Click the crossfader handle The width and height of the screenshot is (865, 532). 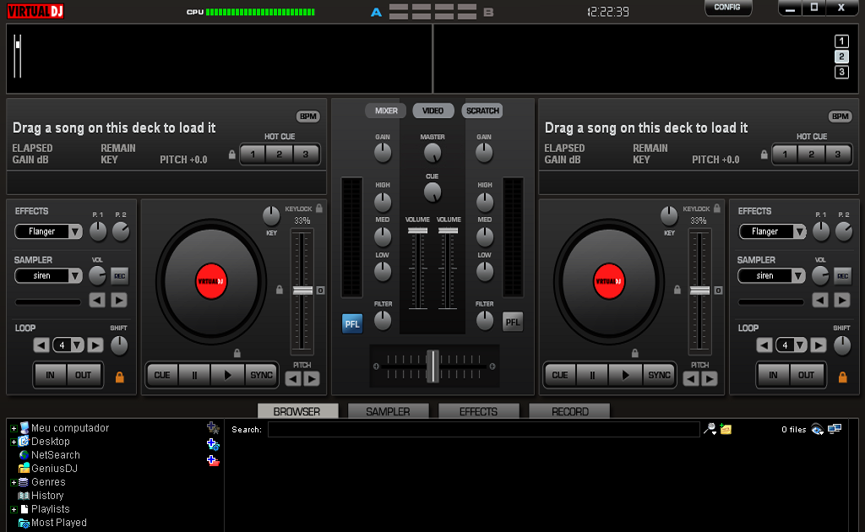pos(433,366)
